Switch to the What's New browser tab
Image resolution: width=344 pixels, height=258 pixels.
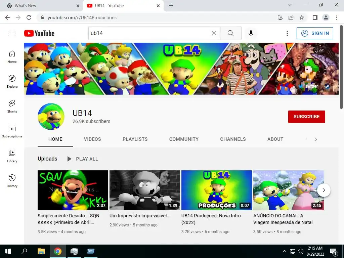(x=41, y=6)
